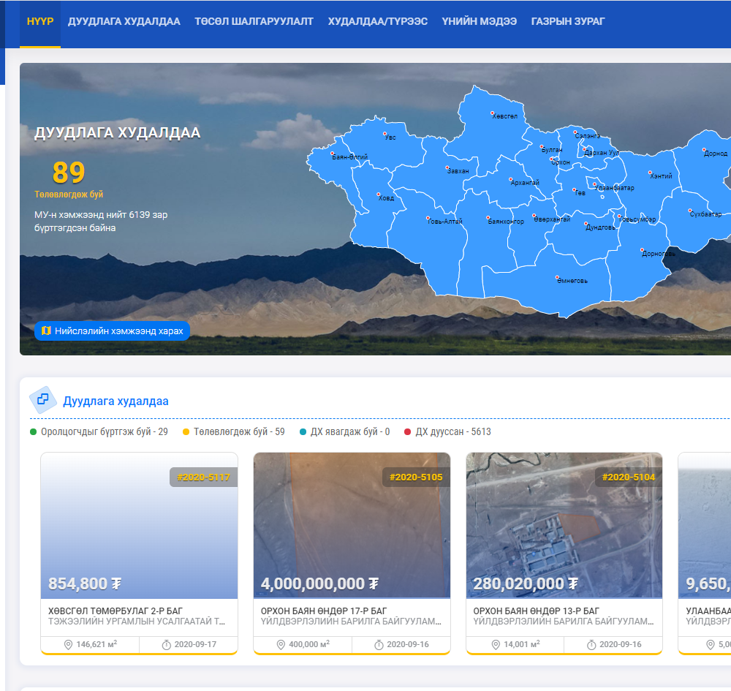Click timer icon on #2020-5104 card

click(x=591, y=645)
